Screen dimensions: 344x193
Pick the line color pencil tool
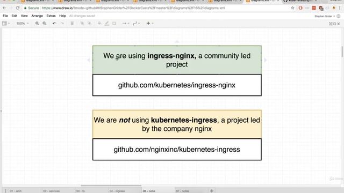coord(107,23)
